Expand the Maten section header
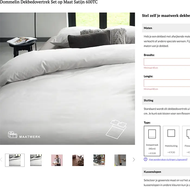This screenshot has height=190, width=190. click(x=166, y=28)
